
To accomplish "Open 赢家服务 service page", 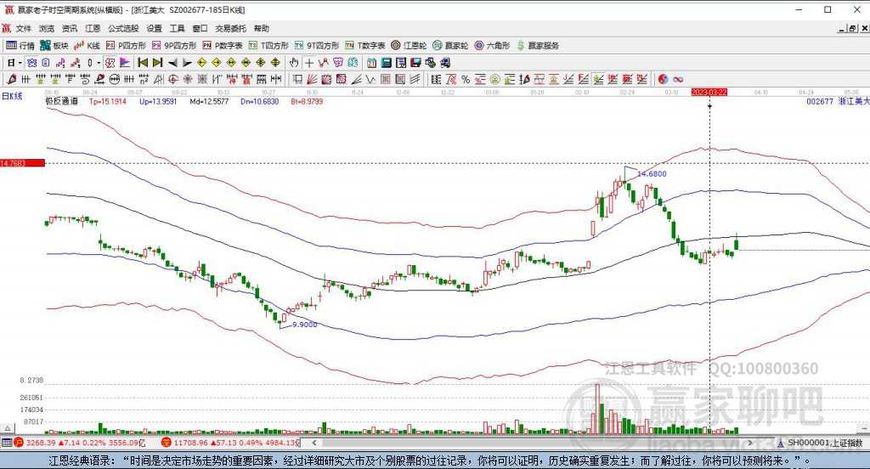I will (538, 46).
